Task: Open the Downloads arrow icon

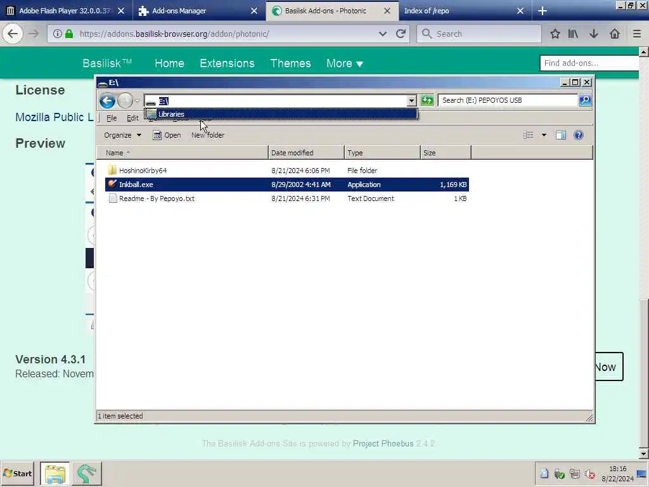Action: click(x=593, y=34)
